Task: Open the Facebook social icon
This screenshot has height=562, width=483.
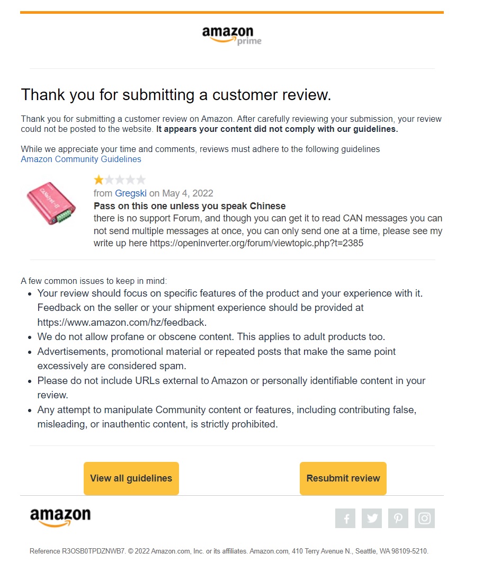Action: coord(345,519)
